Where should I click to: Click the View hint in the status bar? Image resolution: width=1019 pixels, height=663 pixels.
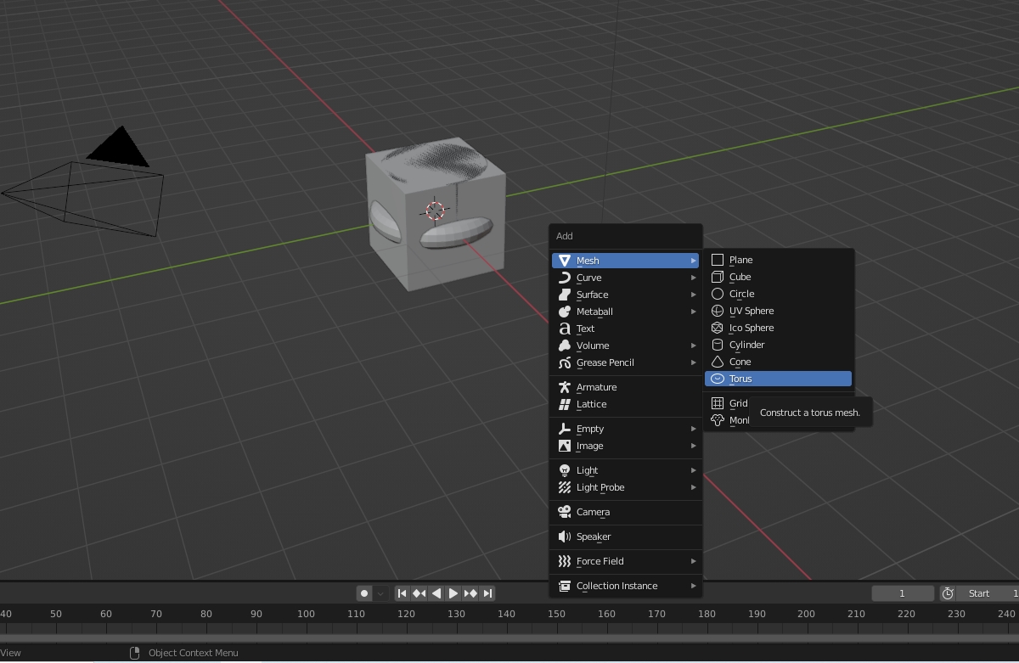point(11,653)
